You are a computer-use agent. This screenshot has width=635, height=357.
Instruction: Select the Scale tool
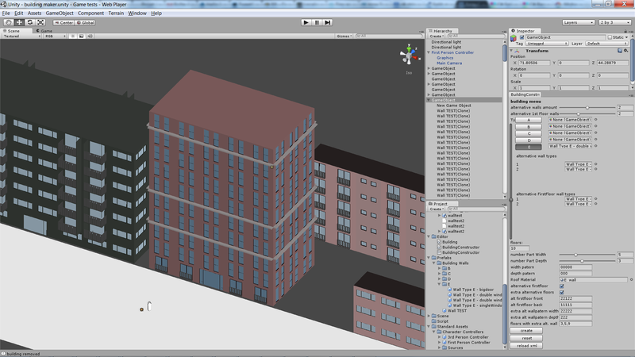click(x=40, y=22)
